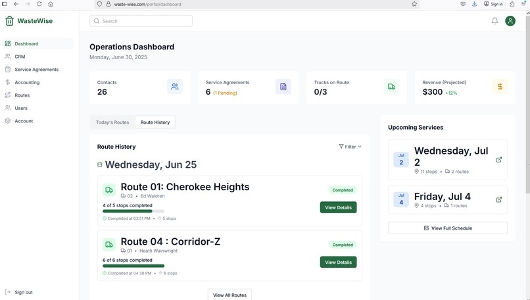
Task: Focus the Search input field
Action: [141, 21]
